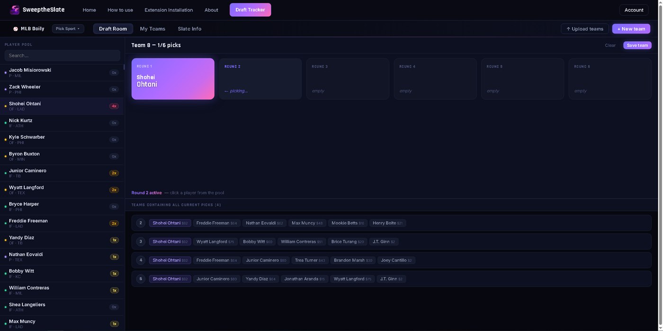Click Brandon Marsh $30 chip
This screenshot has height=331, width=663.
(x=353, y=260)
